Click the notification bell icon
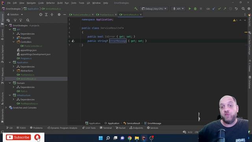Image resolution: width=252 pixels, height=142 pixels. click(x=37, y=137)
